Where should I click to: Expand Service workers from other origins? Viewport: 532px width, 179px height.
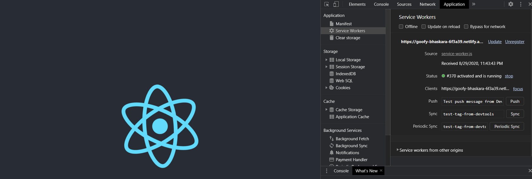tap(398, 150)
